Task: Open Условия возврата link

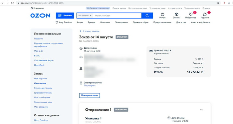Action: [192, 8]
